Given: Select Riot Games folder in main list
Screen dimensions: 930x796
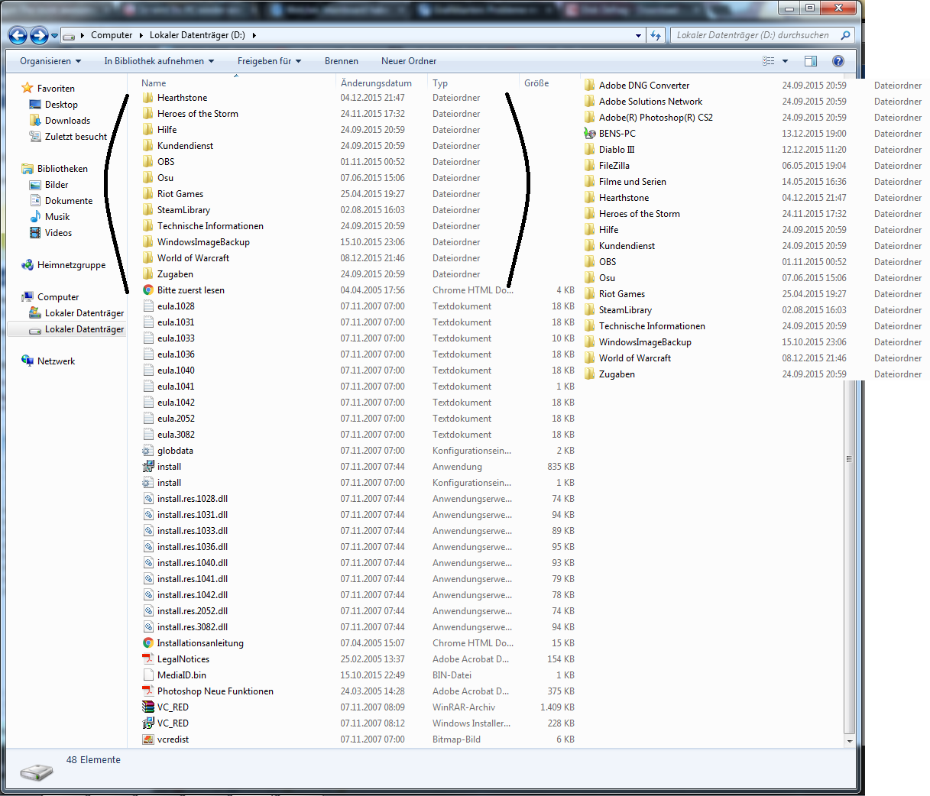Looking at the screenshot, I should (x=180, y=194).
